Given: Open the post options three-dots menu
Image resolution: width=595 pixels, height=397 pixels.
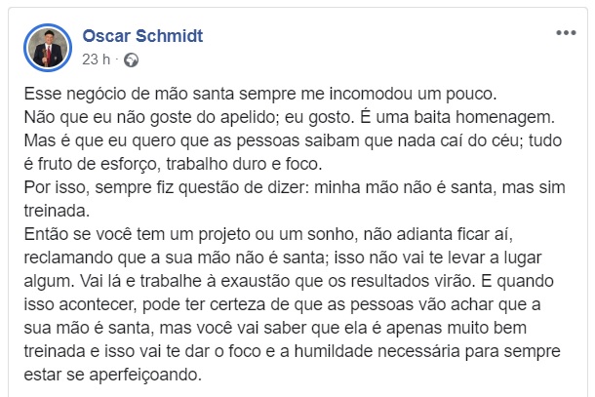Looking at the screenshot, I should click(x=566, y=33).
